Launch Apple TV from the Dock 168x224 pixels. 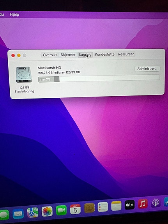[x=129, y=205]
